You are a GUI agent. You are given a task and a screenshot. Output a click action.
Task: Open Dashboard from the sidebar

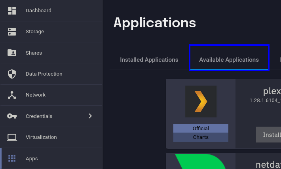tap(51, 11)
